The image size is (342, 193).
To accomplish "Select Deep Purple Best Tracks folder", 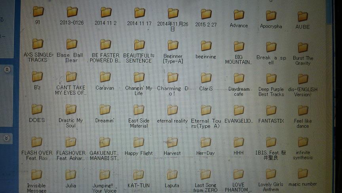I will 271,78.
